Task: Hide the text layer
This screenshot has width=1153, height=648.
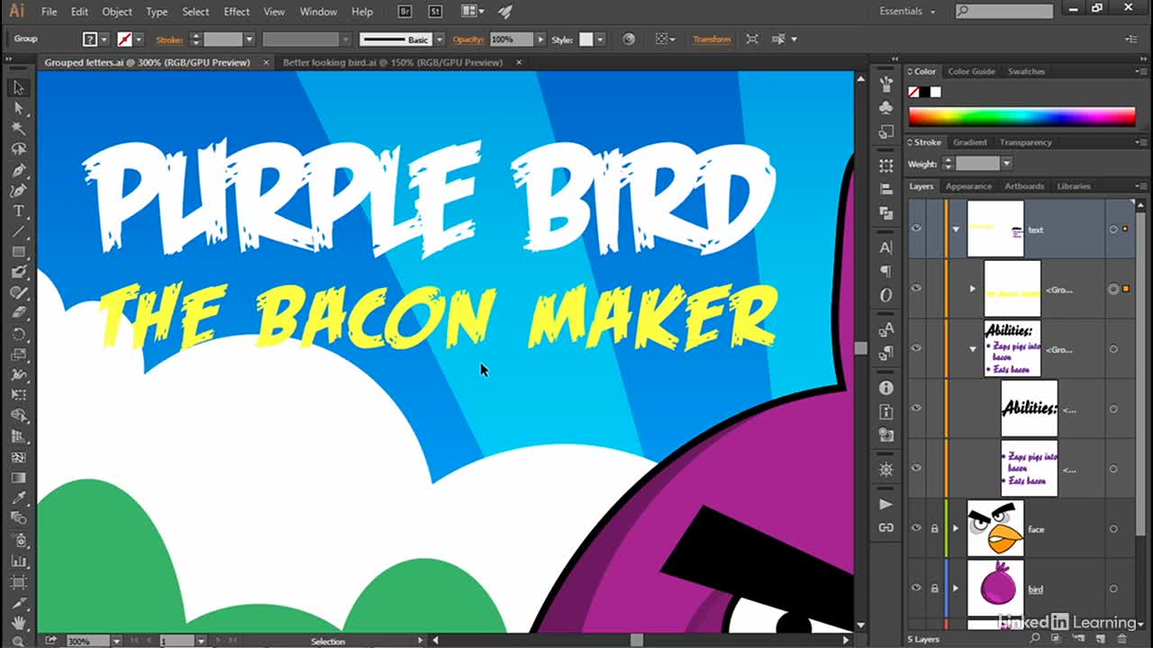Action: pyautogui.click(x=916, y=229)
